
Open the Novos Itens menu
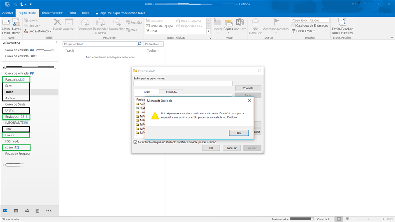[x=16, y=27]
